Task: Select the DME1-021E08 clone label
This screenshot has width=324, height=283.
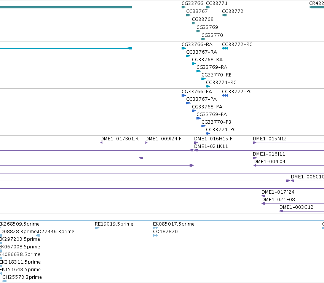Action: click(x=278, y=200)
